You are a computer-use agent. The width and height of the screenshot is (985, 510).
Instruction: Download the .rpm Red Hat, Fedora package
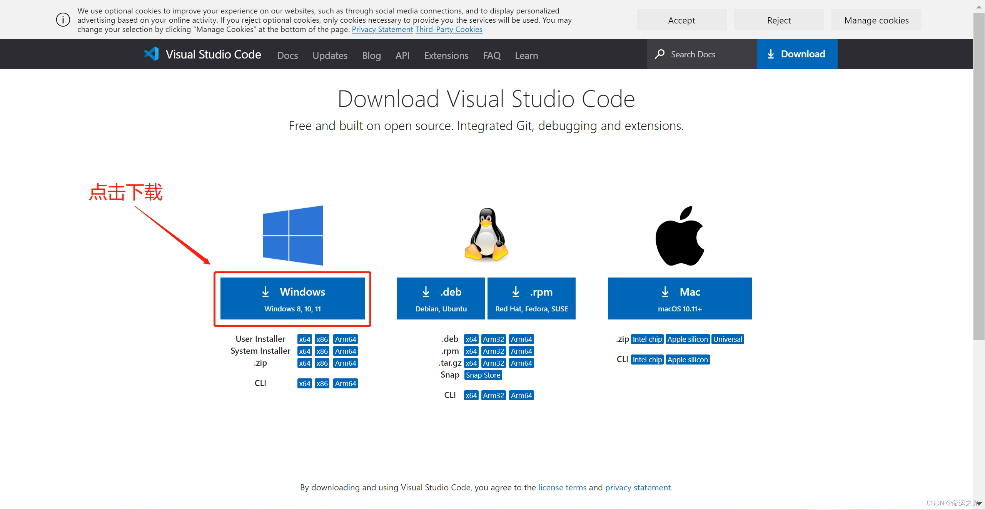(531, 298)
